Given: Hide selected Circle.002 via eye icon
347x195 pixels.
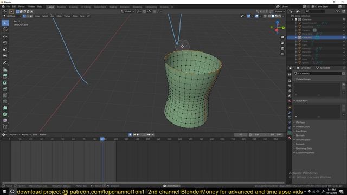Looking at the screenshot, I should 344,37.
